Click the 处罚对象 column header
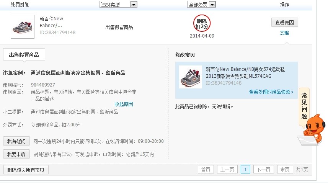Viewport: 328px width, 183px height. click(20, 5)
